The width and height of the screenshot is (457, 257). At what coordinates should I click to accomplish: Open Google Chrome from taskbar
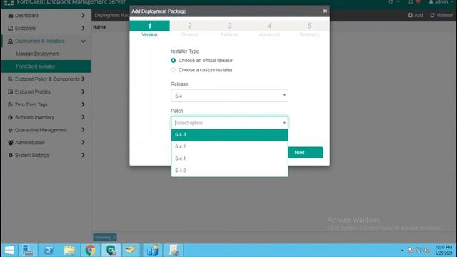pos(91,251)
